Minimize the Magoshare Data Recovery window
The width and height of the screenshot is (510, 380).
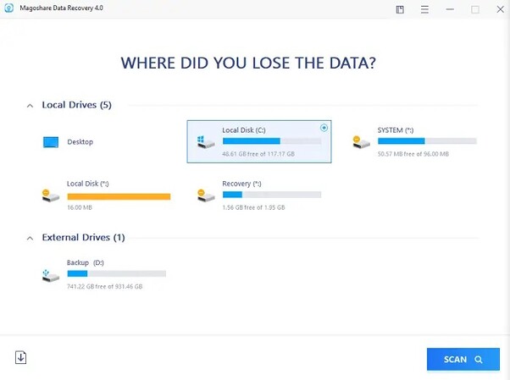pyautogui.click(x=450, y=9)
